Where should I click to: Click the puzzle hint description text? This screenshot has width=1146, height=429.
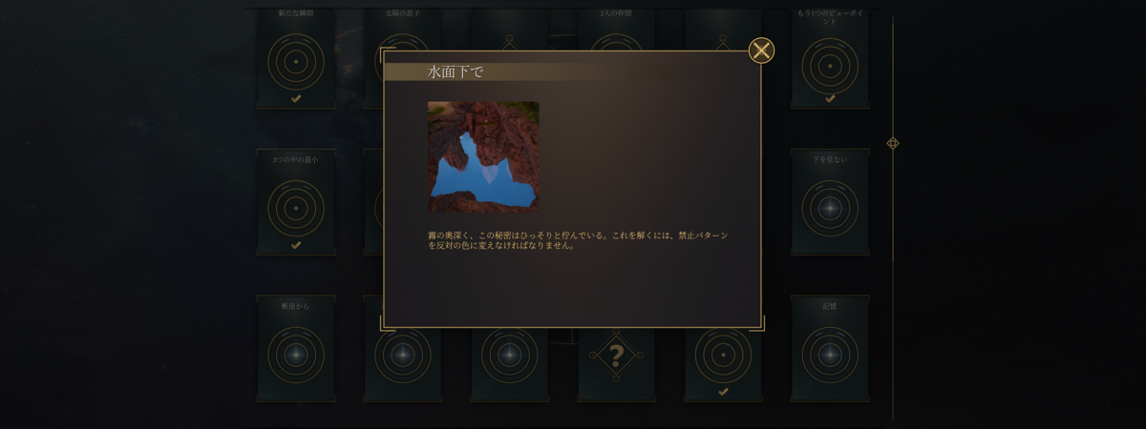point(578,239)
